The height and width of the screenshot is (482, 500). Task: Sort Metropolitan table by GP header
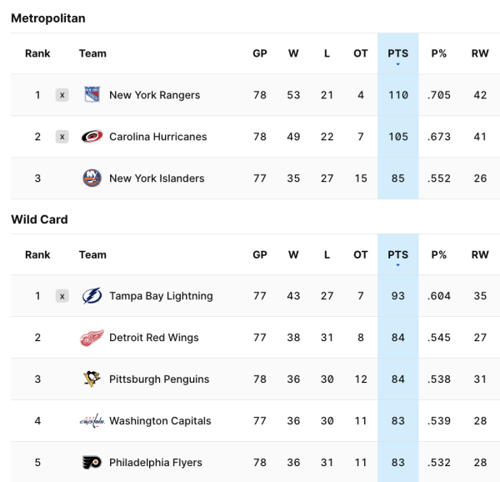(x=260, y=53)
